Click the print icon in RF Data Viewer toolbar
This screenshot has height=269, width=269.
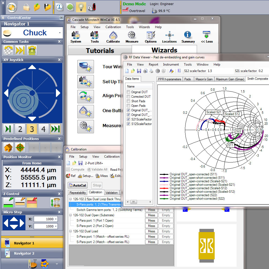click(x=151, y=71)
